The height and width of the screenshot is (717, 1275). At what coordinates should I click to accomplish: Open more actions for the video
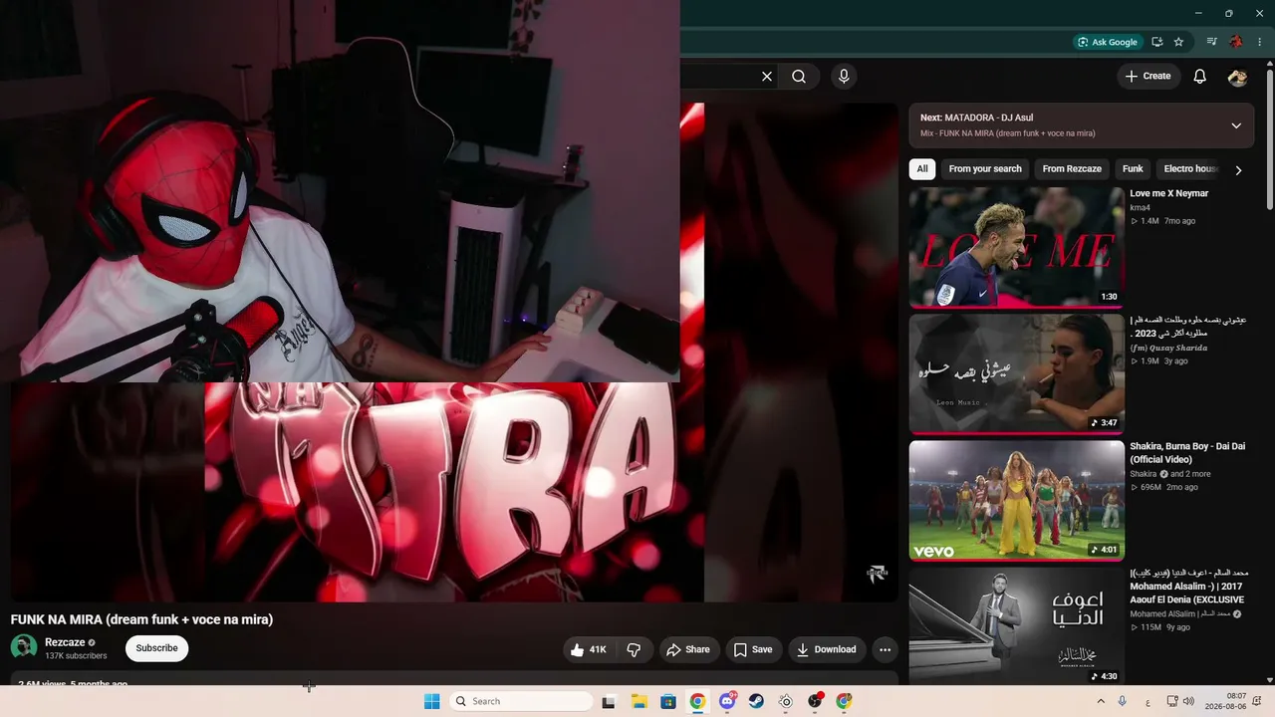click(885, 649)
